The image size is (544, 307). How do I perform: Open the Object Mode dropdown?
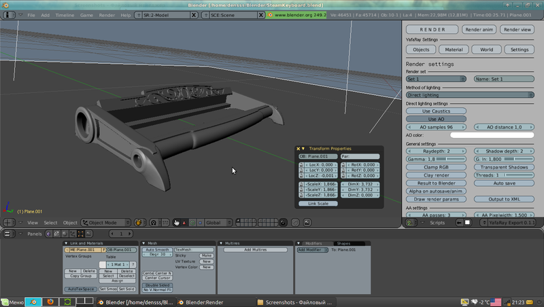coord(105,223)
